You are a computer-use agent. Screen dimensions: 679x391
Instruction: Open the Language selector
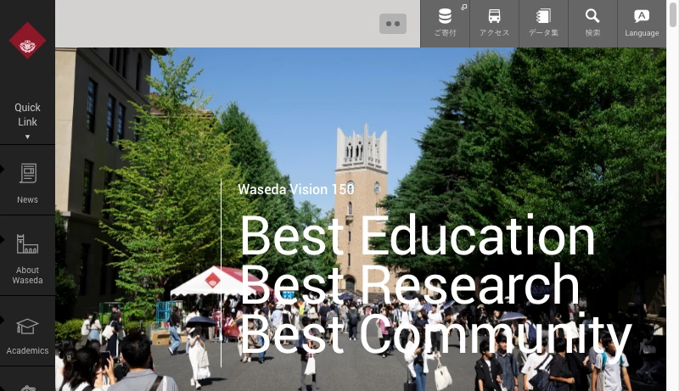pos(642,24)
